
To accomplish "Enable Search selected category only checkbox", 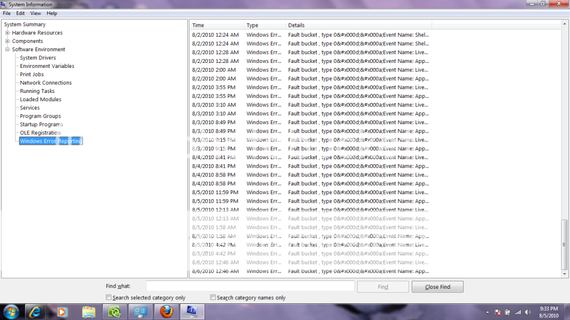I will pyautogui.click(x=109, y=298).
